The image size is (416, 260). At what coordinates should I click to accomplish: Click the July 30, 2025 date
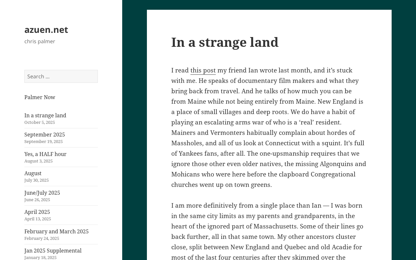(x=36, y=180)
